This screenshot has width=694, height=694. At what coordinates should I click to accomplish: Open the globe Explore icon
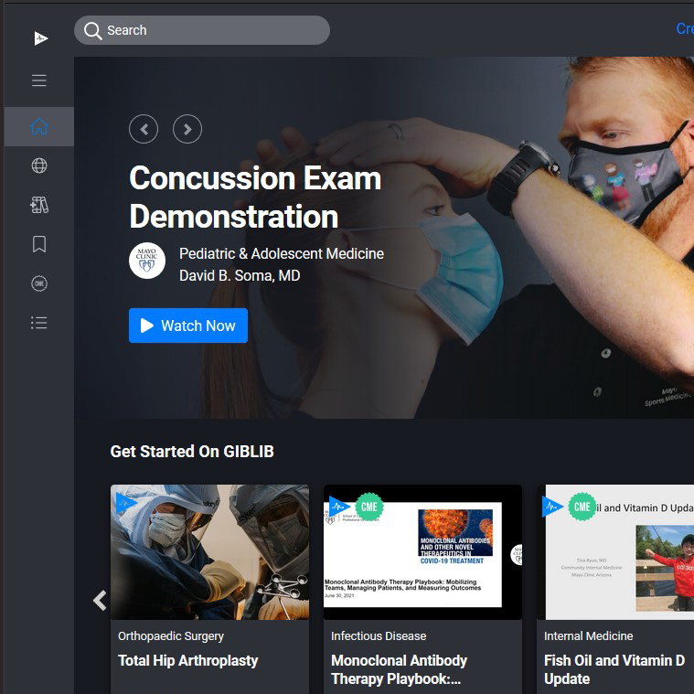pos(39,165)
